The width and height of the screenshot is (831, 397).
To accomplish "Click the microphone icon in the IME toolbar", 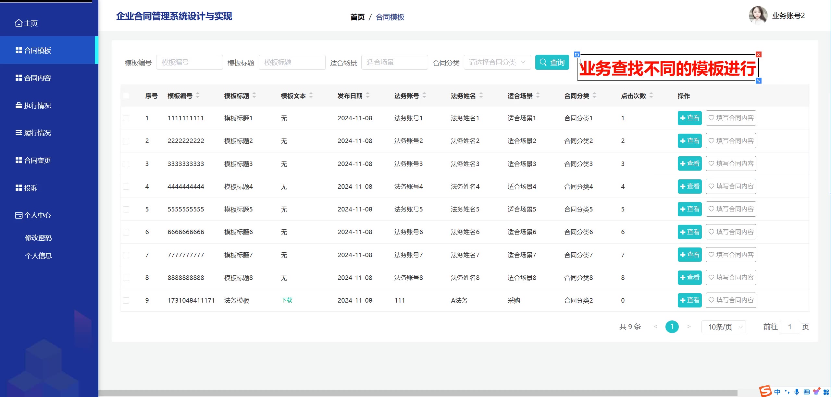I will point(797,392).
